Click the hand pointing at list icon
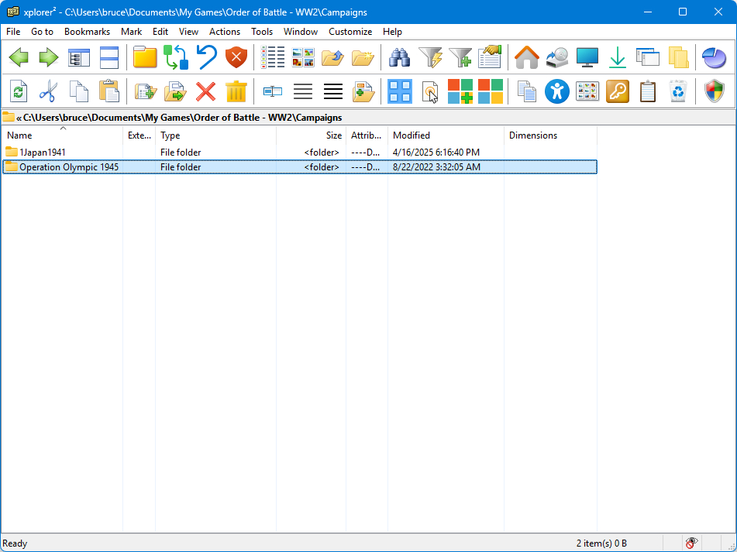The height and width of the screenshot is (552, 737). tap(491, 57)
